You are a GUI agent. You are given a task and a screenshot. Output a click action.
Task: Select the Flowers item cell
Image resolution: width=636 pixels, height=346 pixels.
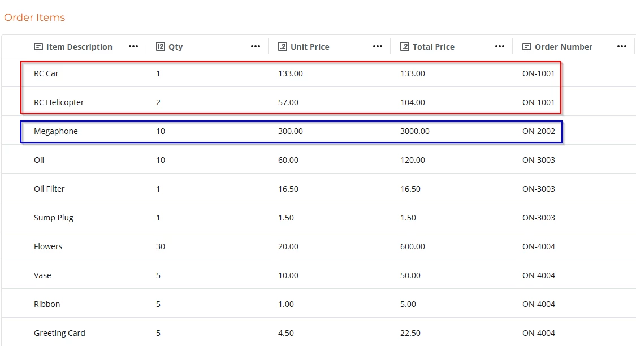48,246
